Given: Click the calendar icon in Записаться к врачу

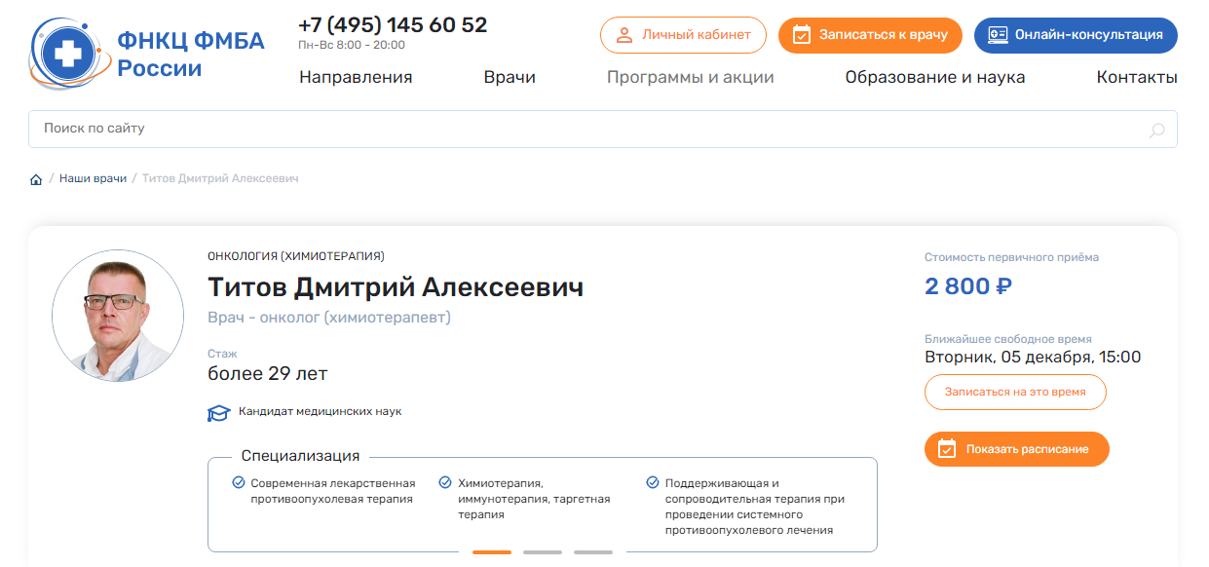Looking at the screenshot, I should (x=802, y=35).
